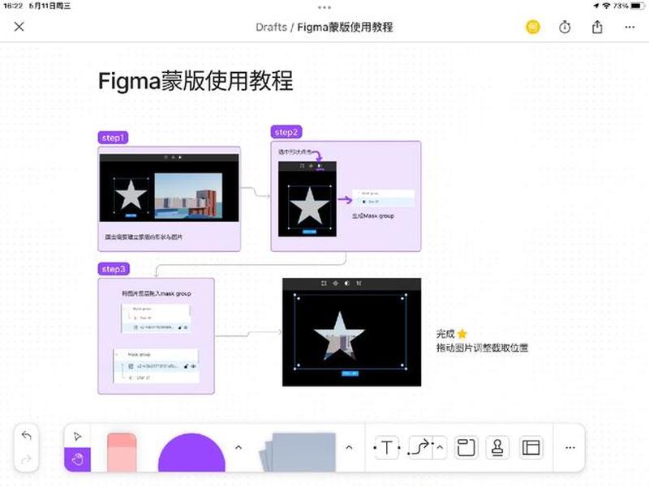
Task: Pick the pink marker pen
Action: [x=122, y=452]
